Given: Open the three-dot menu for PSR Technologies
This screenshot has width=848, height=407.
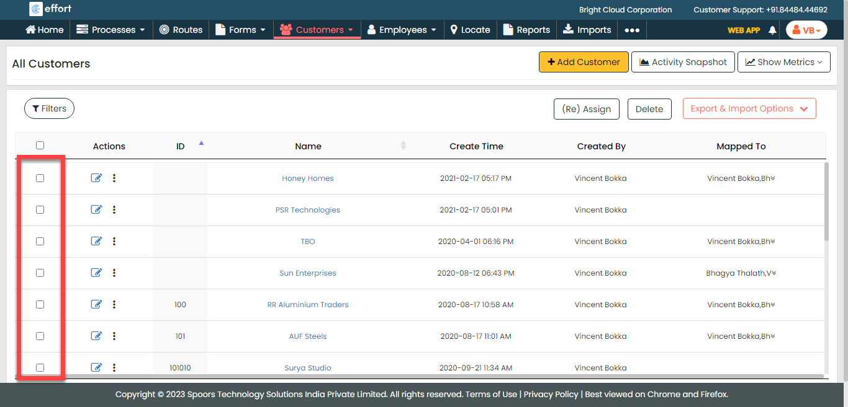Looking at the screenshot, I should pyautogui.click(x=114, y=210).
